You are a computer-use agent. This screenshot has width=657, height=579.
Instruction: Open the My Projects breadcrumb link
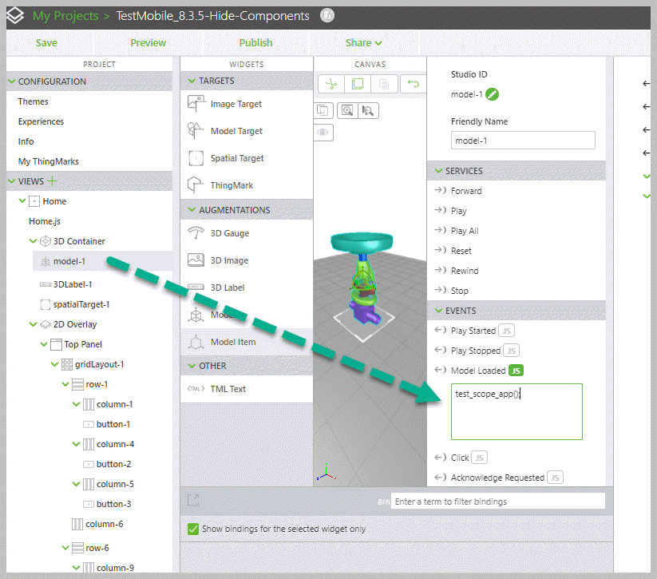point(65,16)
